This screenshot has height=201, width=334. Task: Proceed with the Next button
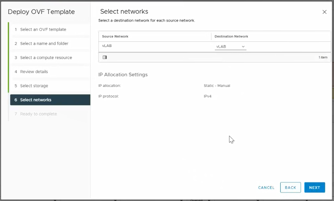(314, 187)
